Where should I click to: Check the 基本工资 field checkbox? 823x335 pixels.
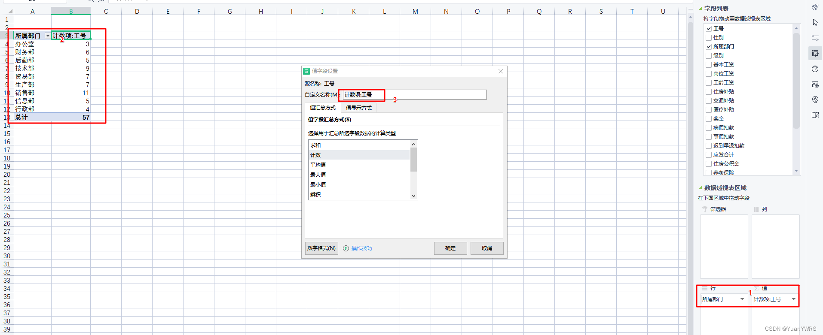tap(709, 65)
